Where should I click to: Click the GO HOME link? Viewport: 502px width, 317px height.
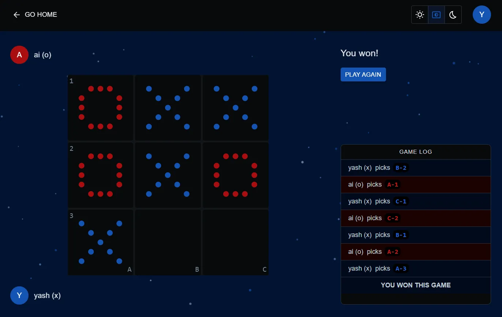point(41,15)
